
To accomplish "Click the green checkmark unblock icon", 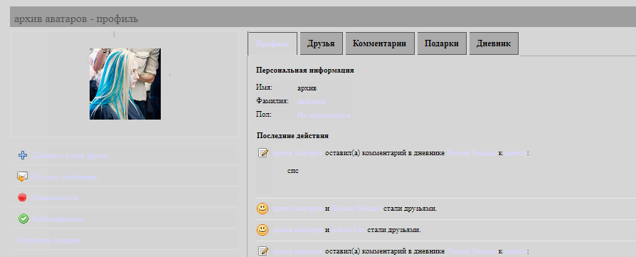I will point(23,219).
